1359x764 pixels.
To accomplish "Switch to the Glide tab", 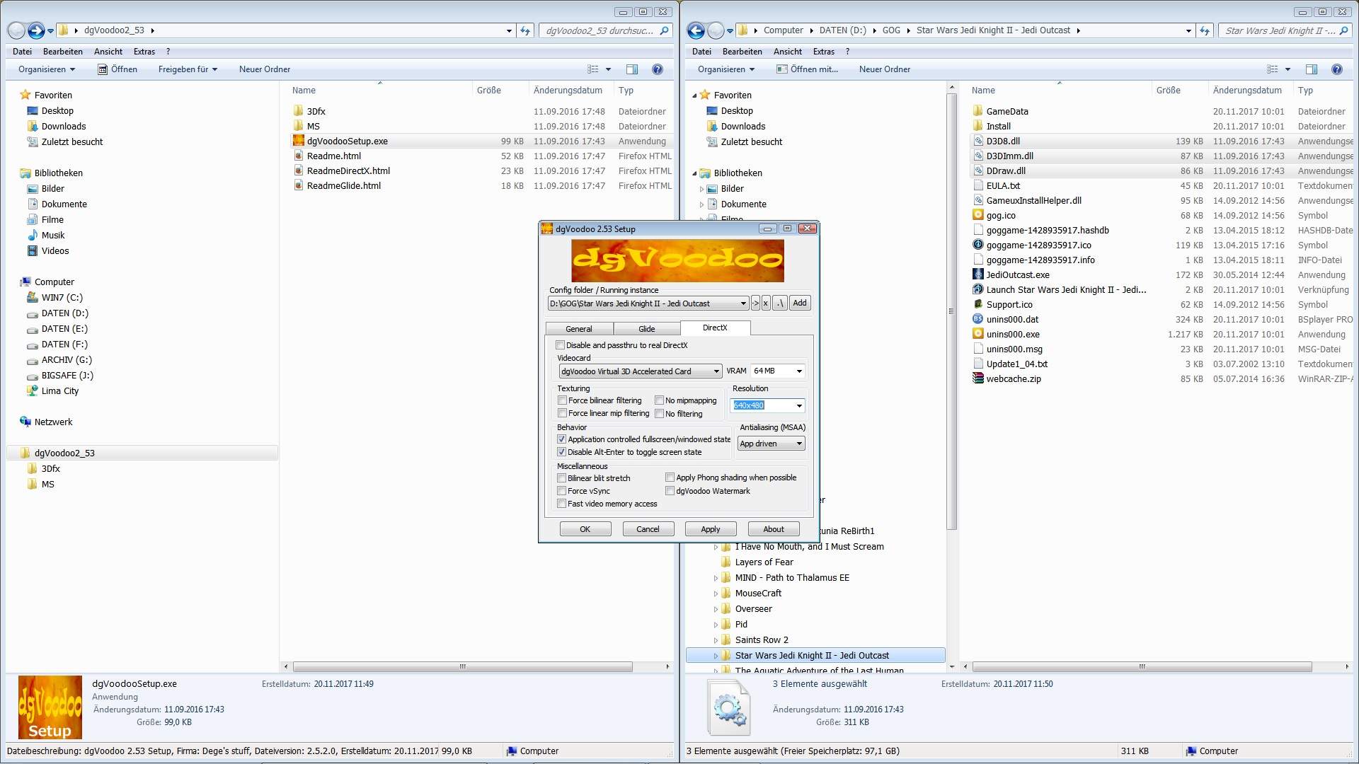I will [x=647, y=329].
